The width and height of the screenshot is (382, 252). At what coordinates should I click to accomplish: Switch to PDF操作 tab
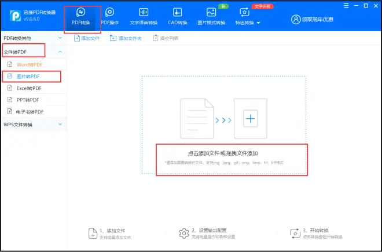point(110,16)
